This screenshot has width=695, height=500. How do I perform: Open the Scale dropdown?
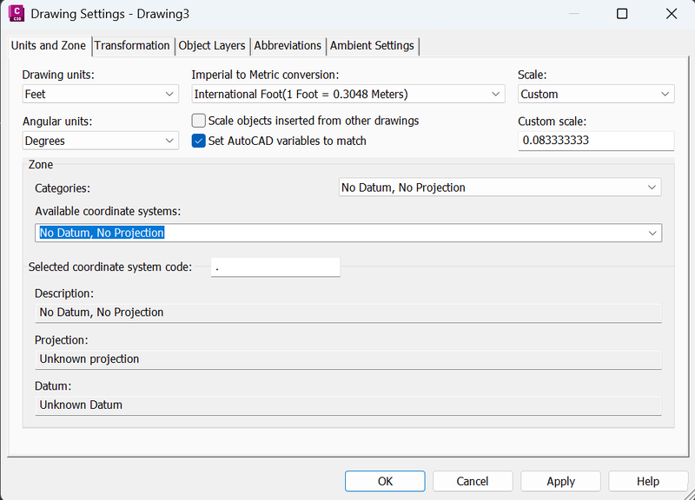coord(596,94)
